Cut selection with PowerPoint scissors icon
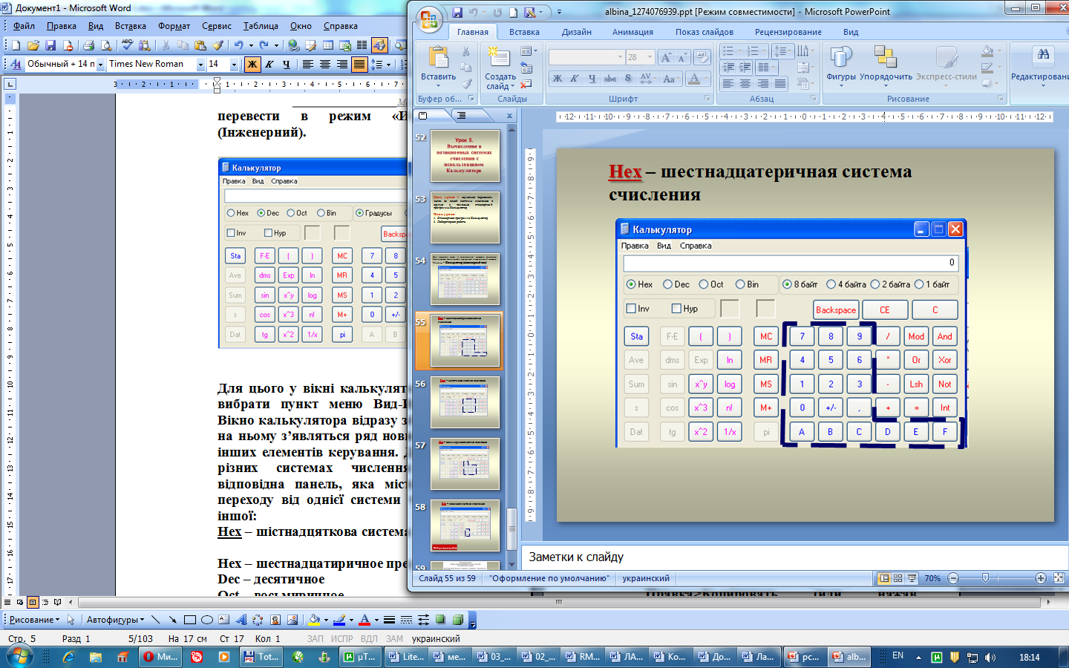1069x668 pixels. [x=466, y=51]
